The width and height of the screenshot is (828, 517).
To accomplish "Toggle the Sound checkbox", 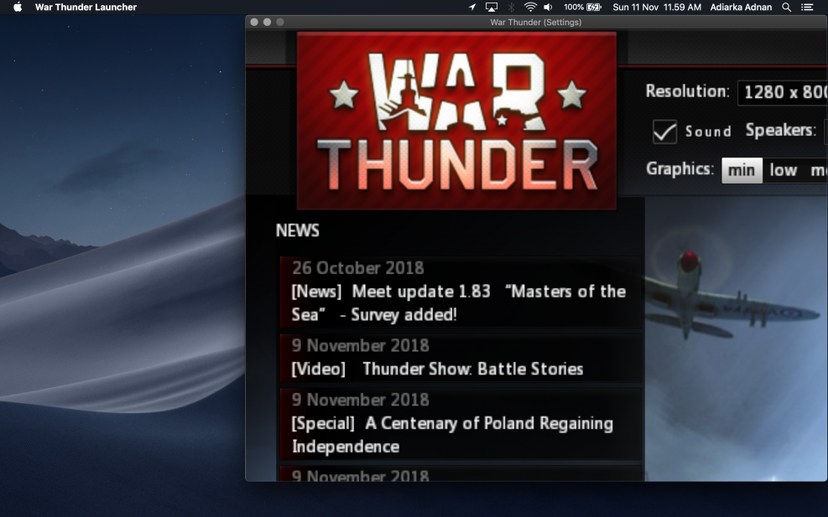I will point(665,132).
